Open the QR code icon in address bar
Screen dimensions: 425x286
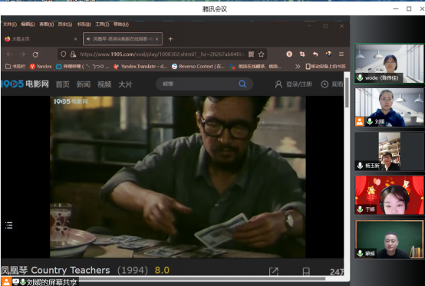pos(252,54)
